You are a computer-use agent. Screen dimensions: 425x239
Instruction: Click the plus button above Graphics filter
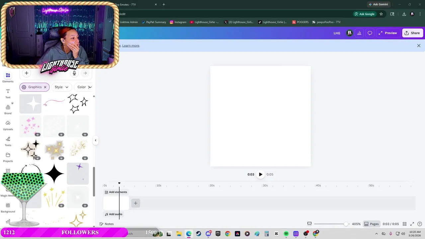(27, 73)
